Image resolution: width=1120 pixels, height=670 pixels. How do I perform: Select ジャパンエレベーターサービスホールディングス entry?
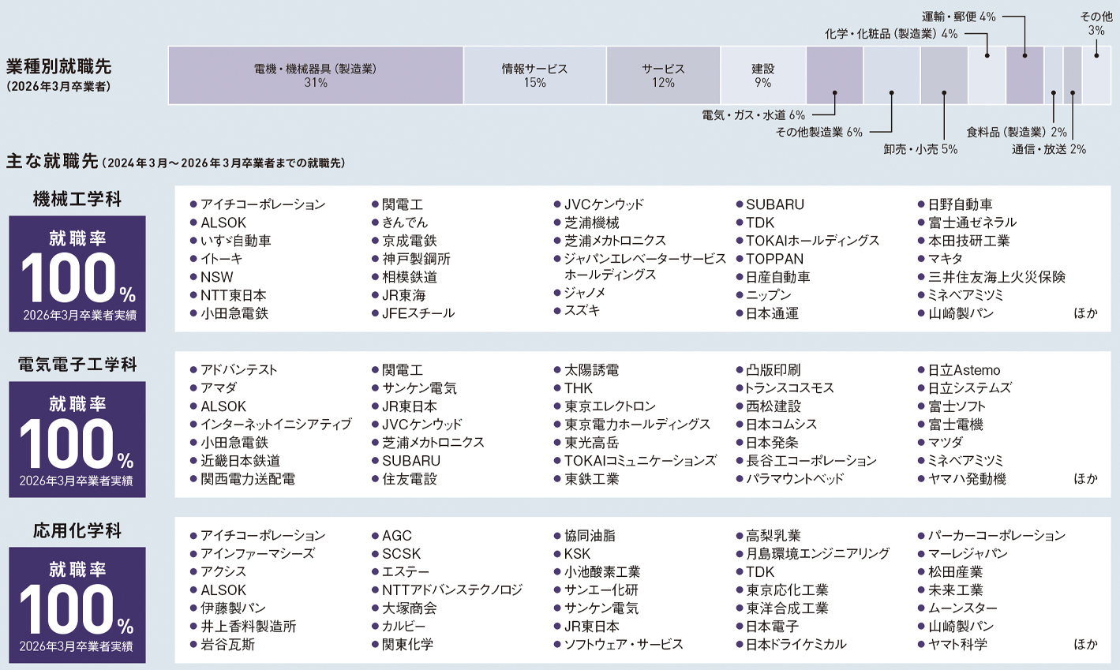pyautogui.click(x=645, y=267)
